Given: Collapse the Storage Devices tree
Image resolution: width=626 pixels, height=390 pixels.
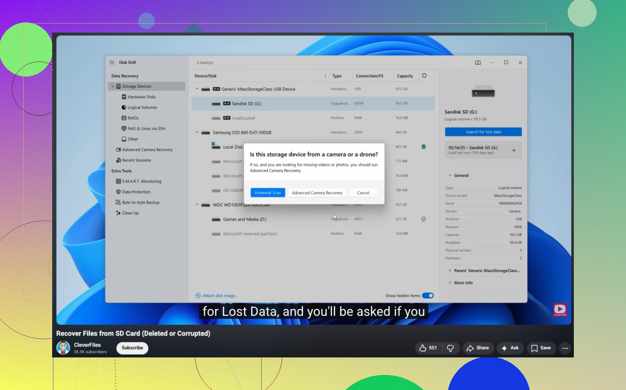Looking at the screenshot, I should click(x=113, y=86).
